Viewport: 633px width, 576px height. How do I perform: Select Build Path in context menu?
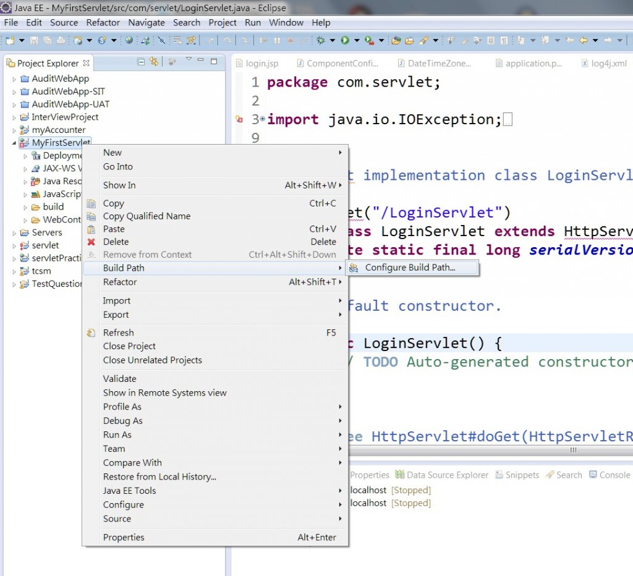coord(215,268)
